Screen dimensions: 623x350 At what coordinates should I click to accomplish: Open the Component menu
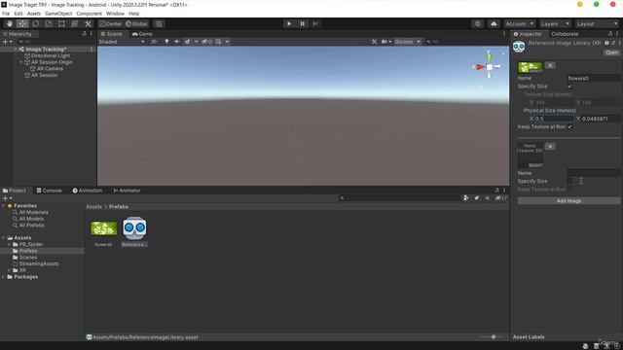point(89,14)
